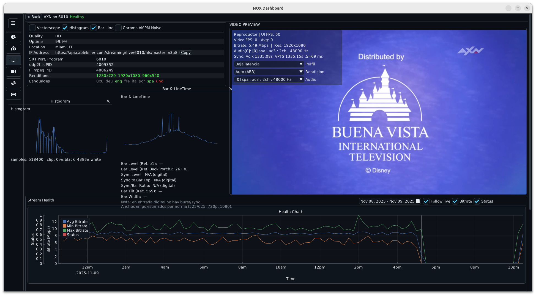
Task: Close the Histogram panel
Action: tap(108, 101)
